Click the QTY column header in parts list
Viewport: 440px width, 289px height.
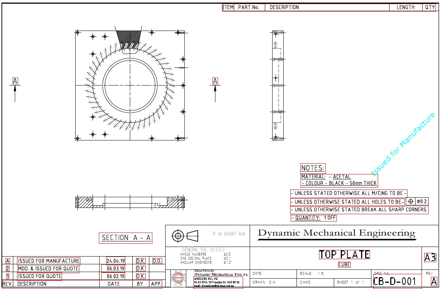430,7
